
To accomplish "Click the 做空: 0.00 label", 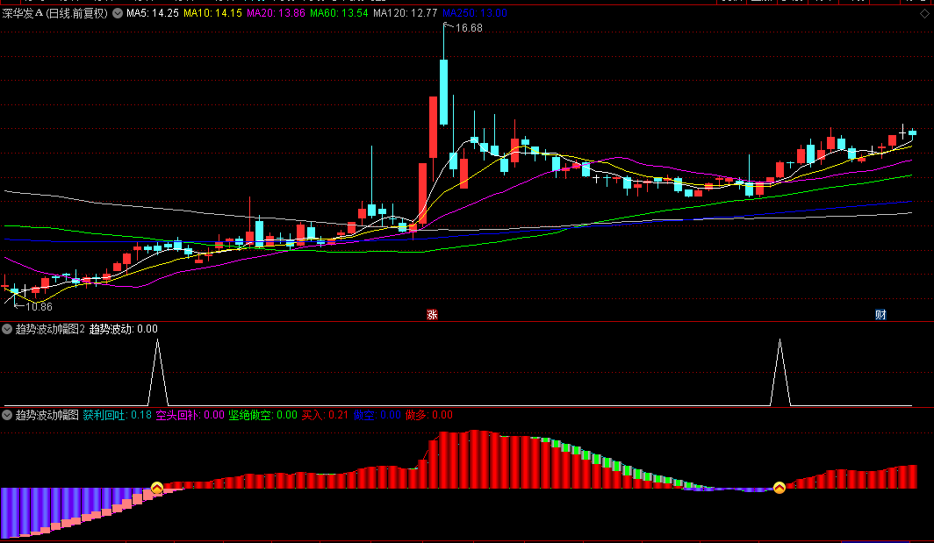I will (x=377, y=415).
